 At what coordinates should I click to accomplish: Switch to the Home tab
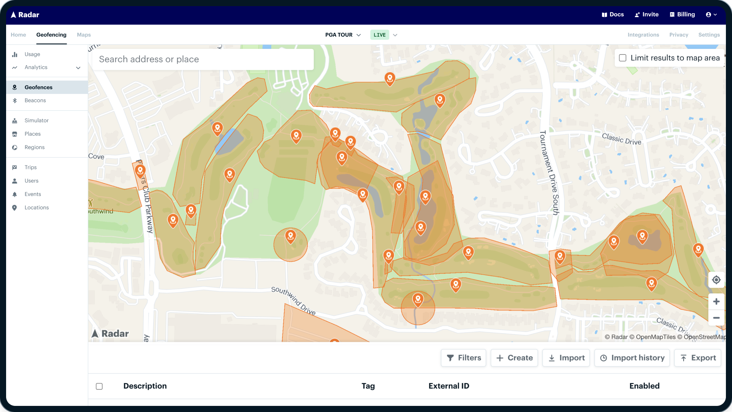pyautogui.click(x=18, y=34)
